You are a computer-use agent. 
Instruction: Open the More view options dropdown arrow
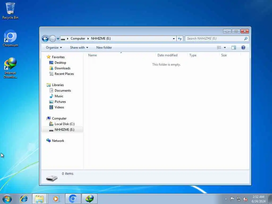click(225, 48)
